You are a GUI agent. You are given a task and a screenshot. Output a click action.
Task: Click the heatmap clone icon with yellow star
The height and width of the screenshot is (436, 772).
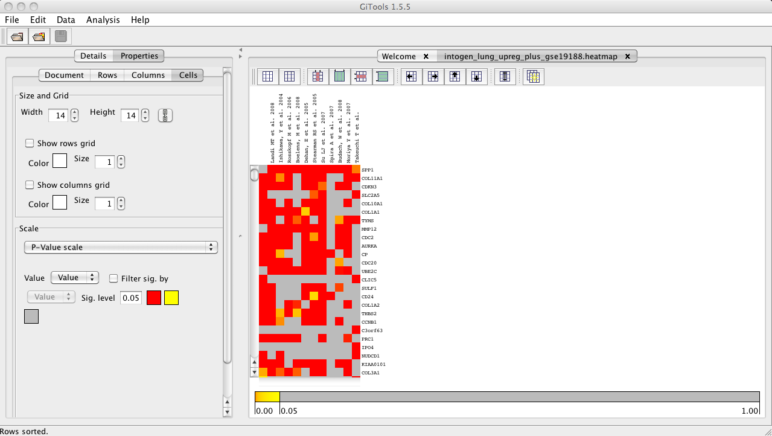534,77
